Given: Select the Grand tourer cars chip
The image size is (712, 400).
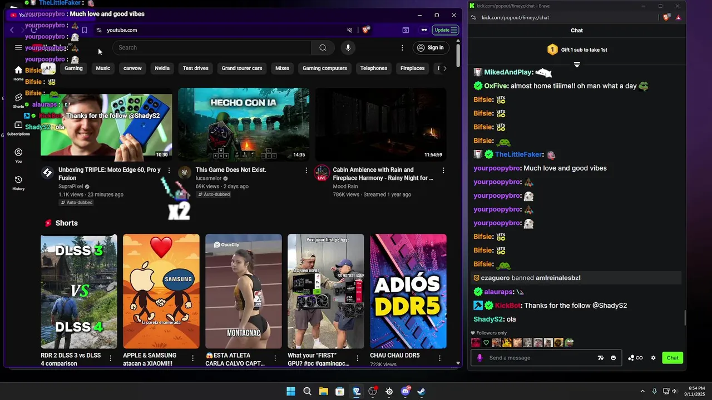Looking at the screenshot, I should (242, 68).
